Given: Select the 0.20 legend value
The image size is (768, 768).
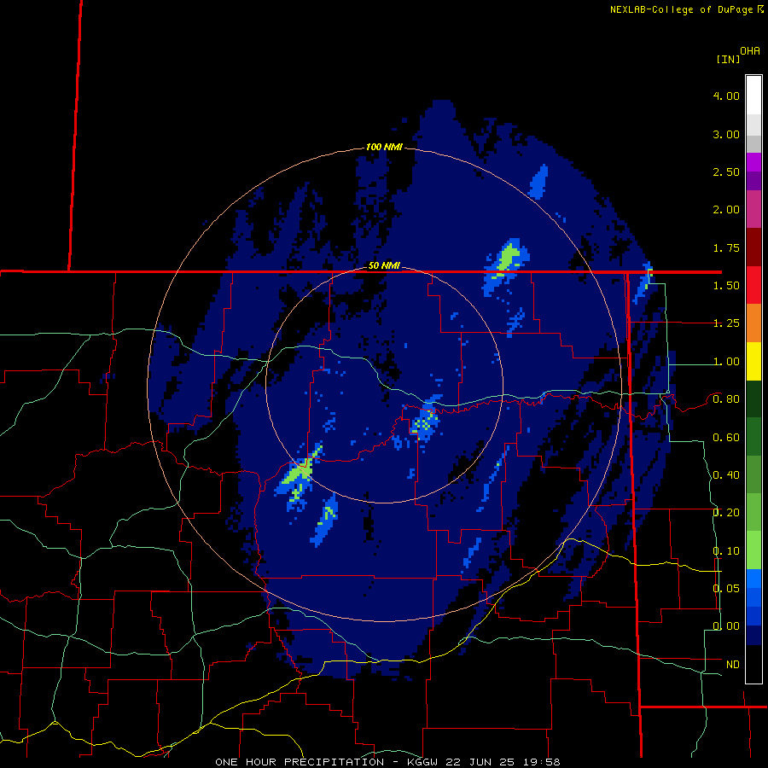Looking at the screenshot, I should tap(726, 513).
